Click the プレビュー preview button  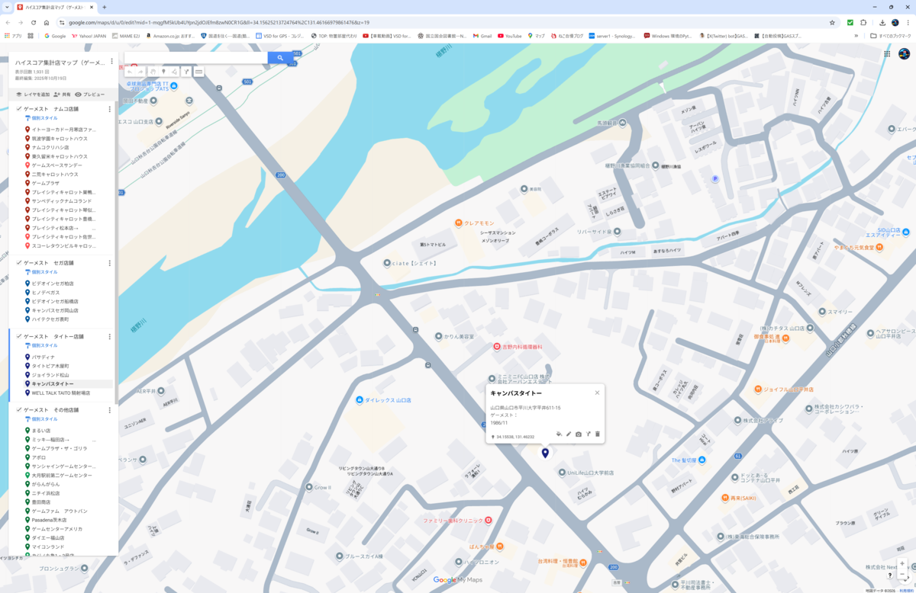point(89,95)
